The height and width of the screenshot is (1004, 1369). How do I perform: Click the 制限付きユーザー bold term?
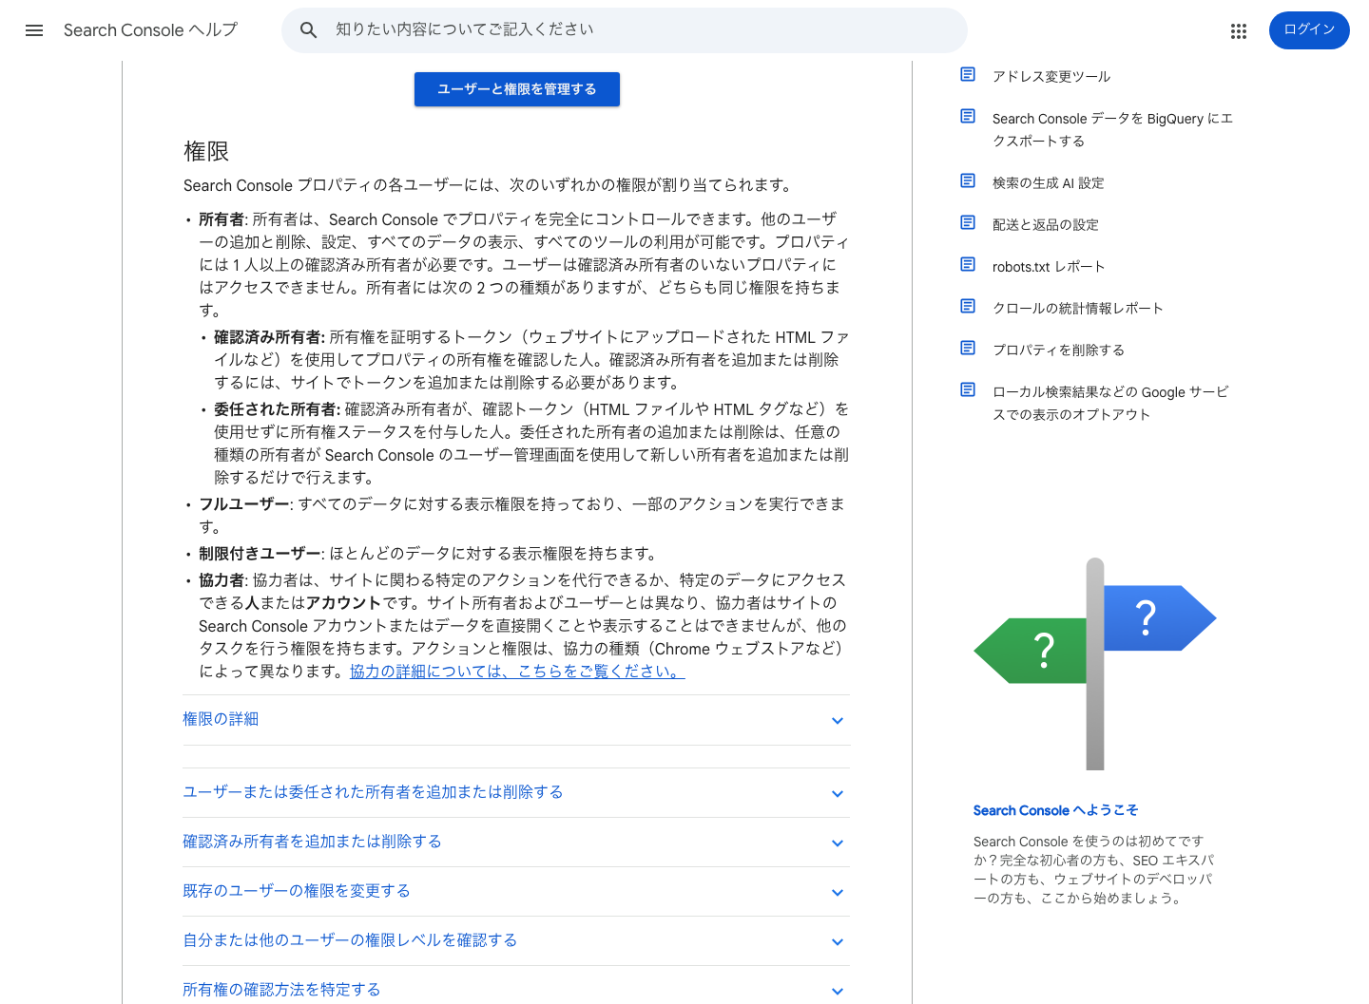click(x=260, y=554)
